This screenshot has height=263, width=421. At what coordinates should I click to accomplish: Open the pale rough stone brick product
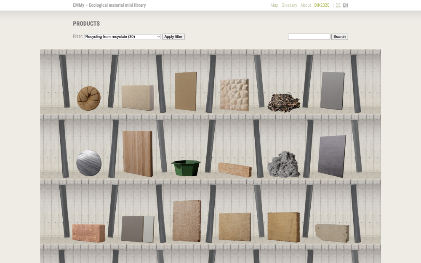332,233
